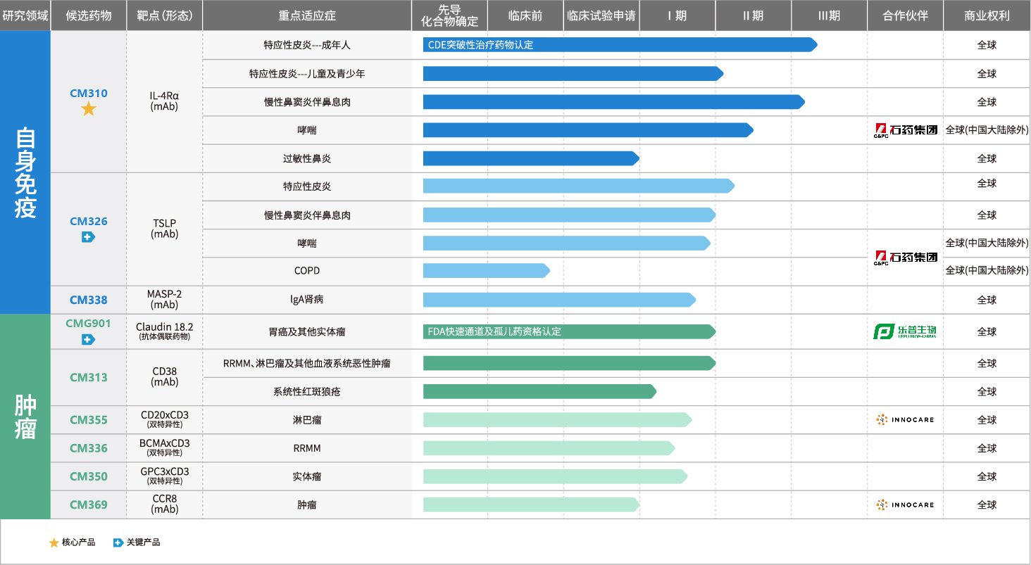Collapse the 自身免疫 research area section
The height and width of the screenshot is (565, 1031).
[x=24, y=169]
